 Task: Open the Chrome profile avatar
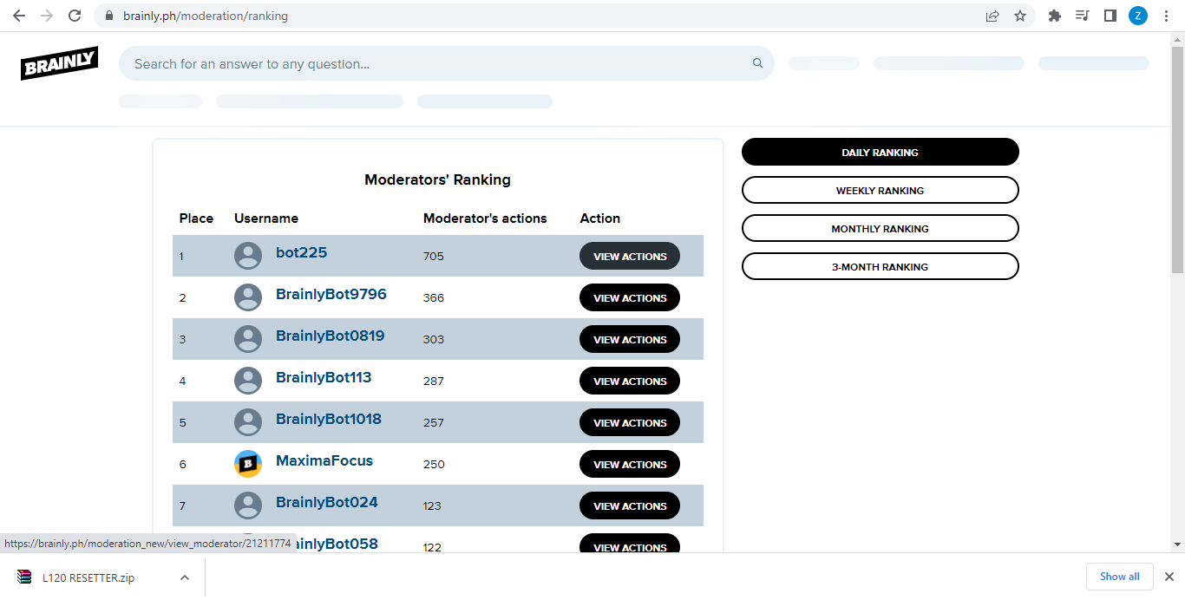click(1137, 16)
